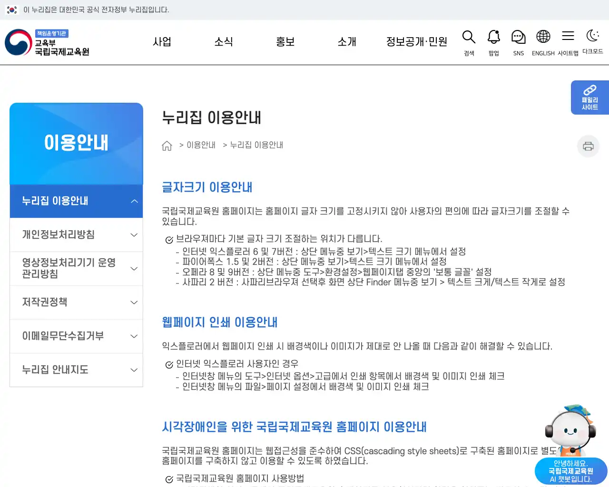
Task: Click the Korean flag in the top banner
Action: pyautogui.click(x=12, y=10)
